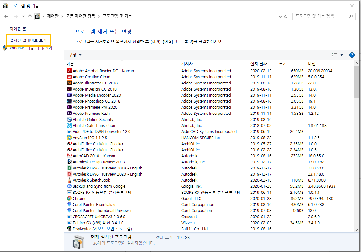
Task: Click the Autodesk Design Review 2013 icon
Action: (x=69, y=162)
